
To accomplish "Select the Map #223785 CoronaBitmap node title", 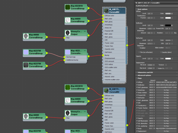I will (x=35, y=51).
